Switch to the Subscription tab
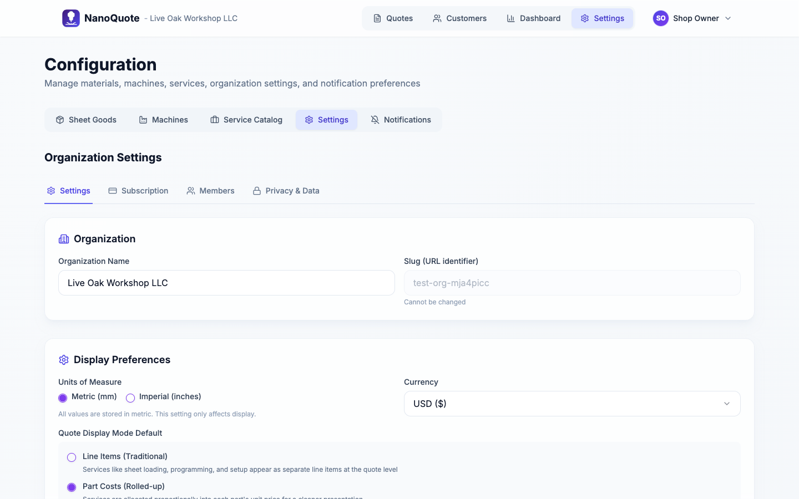Screen dimensions: 799x499 tap(138, 190)
